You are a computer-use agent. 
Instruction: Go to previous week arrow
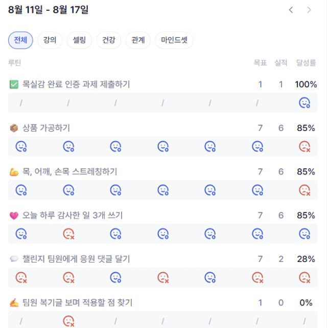pyautogui.click(x=291, y=10)
